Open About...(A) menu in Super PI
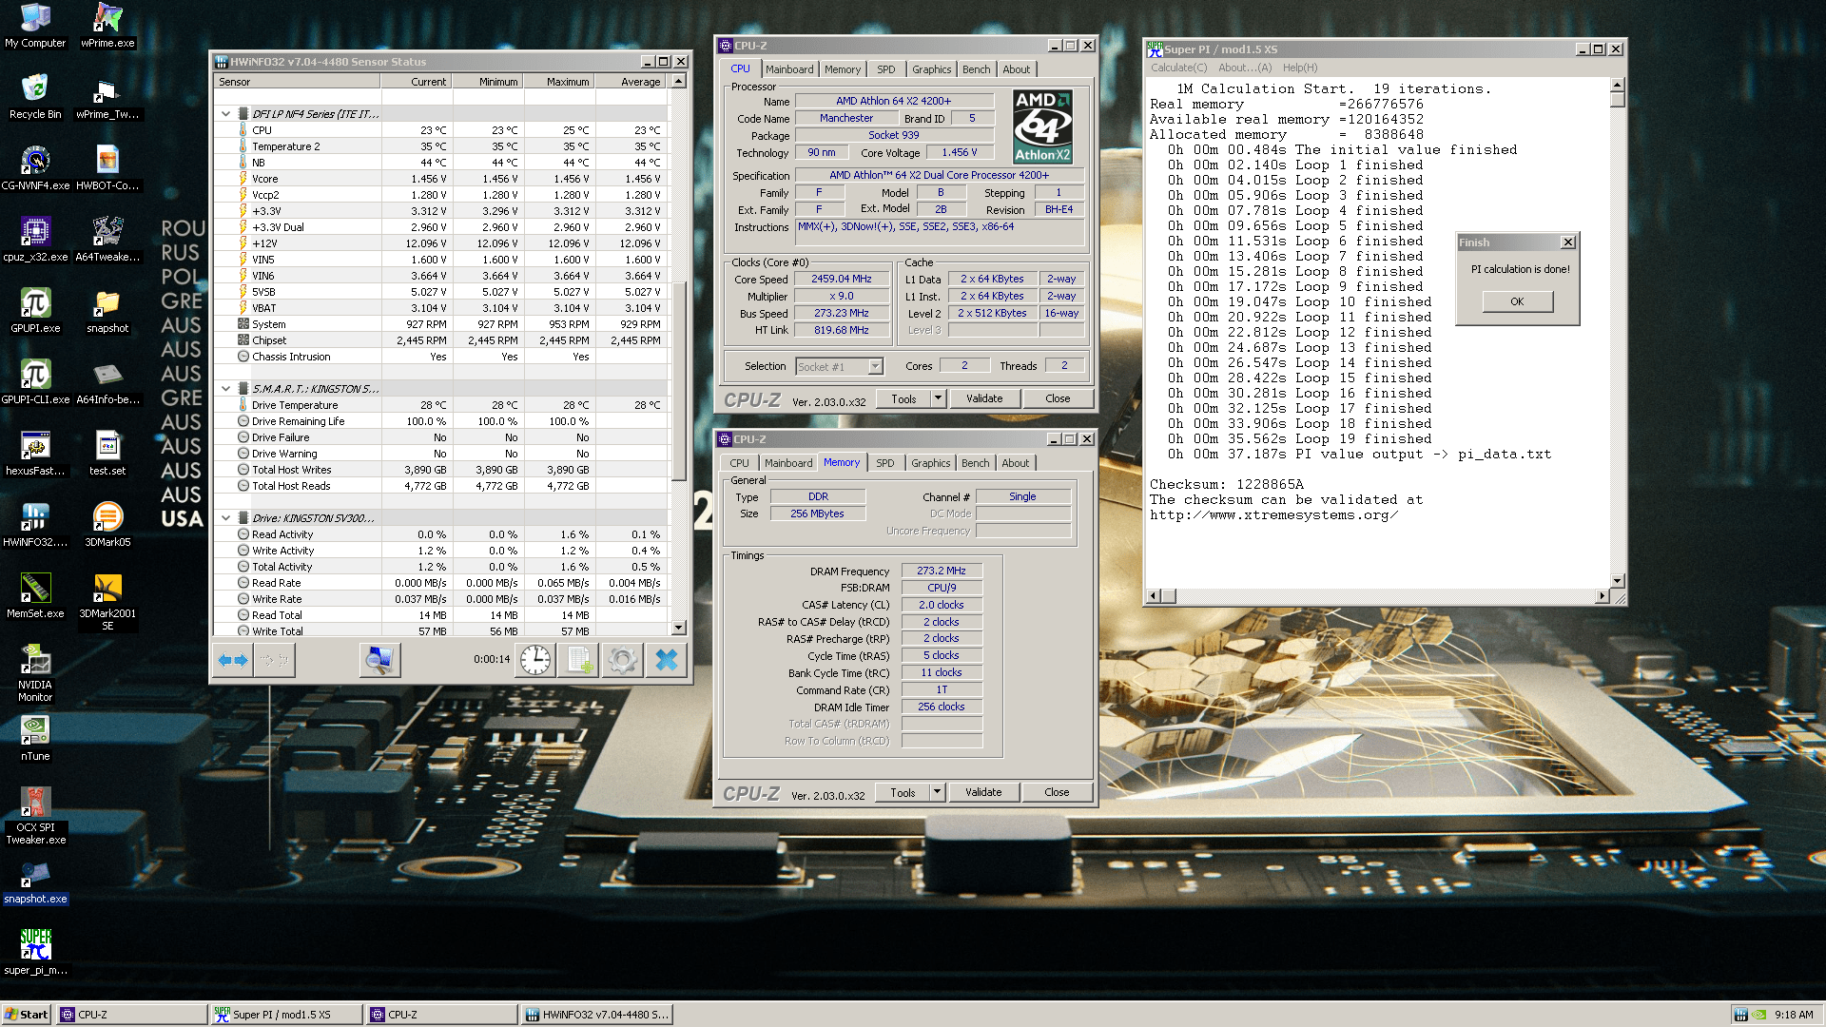This screenshot has height=1027, width=1826. point(1244,68)
